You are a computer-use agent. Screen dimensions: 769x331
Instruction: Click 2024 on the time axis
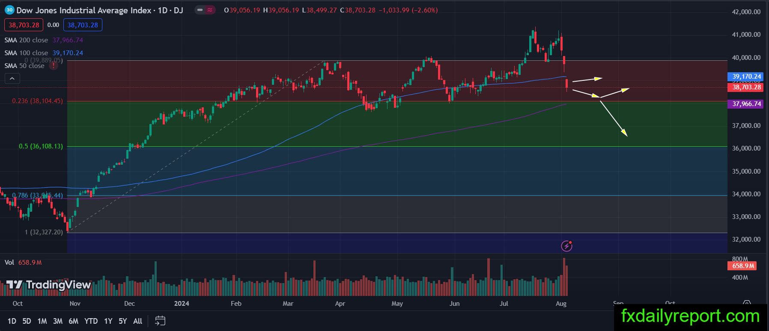182,304
